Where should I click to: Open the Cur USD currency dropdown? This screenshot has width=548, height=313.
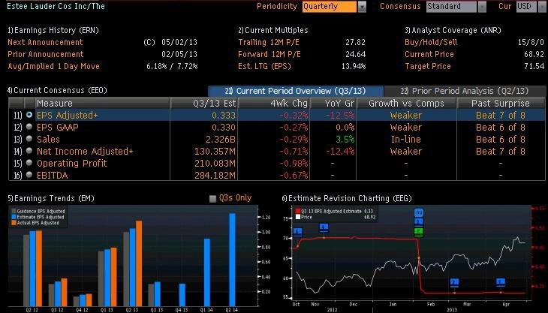[531, 6]
